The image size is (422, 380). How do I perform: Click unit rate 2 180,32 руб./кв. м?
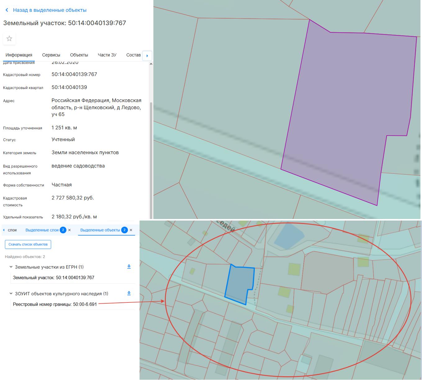point(74,217)
